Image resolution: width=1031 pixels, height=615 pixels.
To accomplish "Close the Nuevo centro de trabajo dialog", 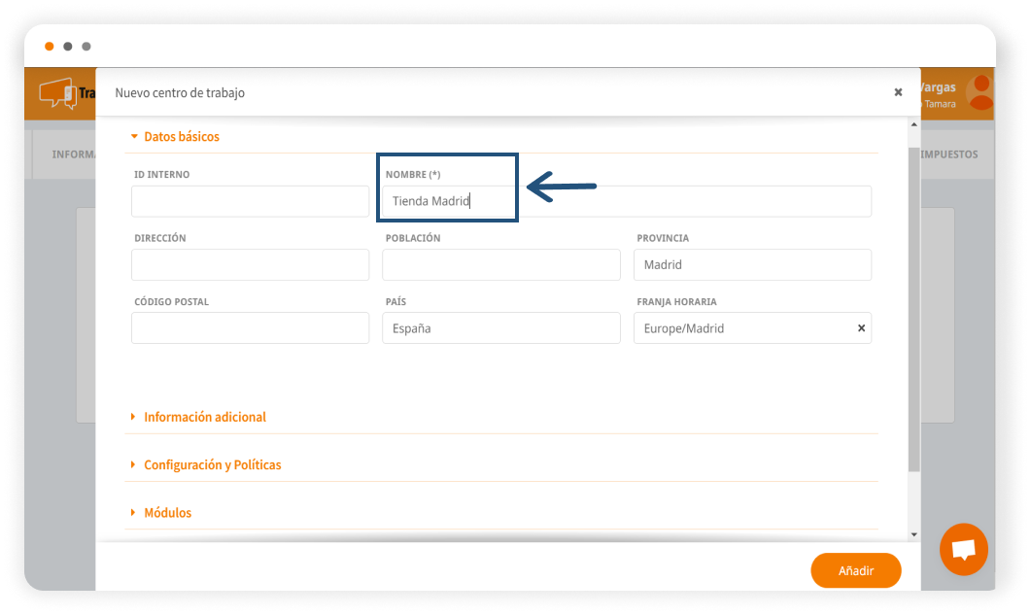I will pyautogui.click(x=898, y=92).
